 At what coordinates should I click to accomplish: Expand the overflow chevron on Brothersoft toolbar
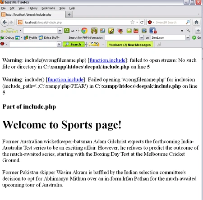pyautogui.click(x=182, y=31)
